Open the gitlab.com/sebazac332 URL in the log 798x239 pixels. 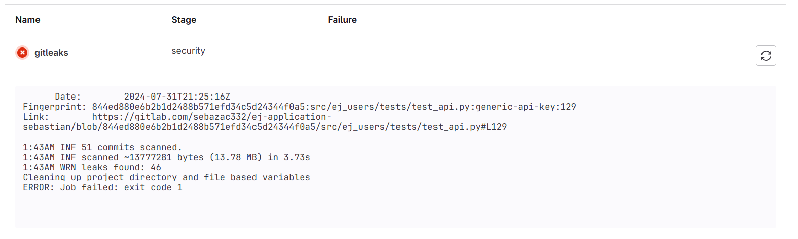211,117
